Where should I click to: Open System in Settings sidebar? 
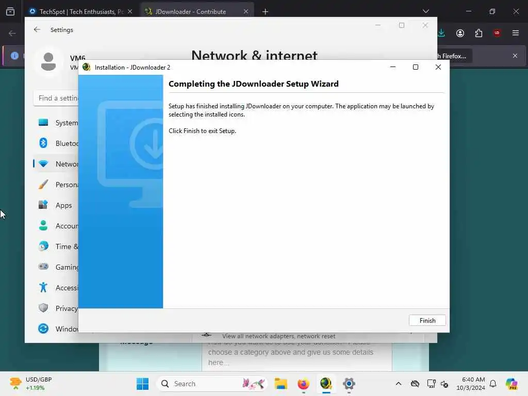56,123
